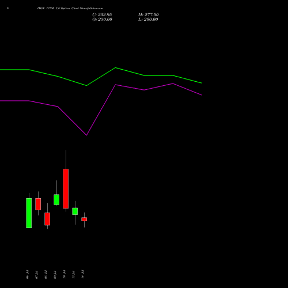Viewport: 288px width, 288px height.
Task: Click the Low value L: 200.00
Action: 148,20
